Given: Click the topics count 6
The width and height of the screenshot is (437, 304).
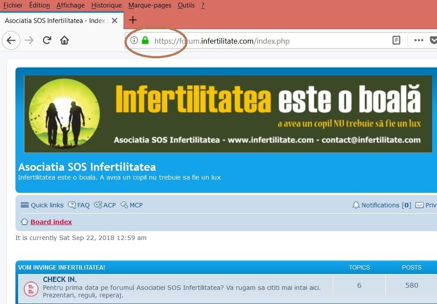Looking at the screenshot, I should pyautogui.click(x=359, y=285).
